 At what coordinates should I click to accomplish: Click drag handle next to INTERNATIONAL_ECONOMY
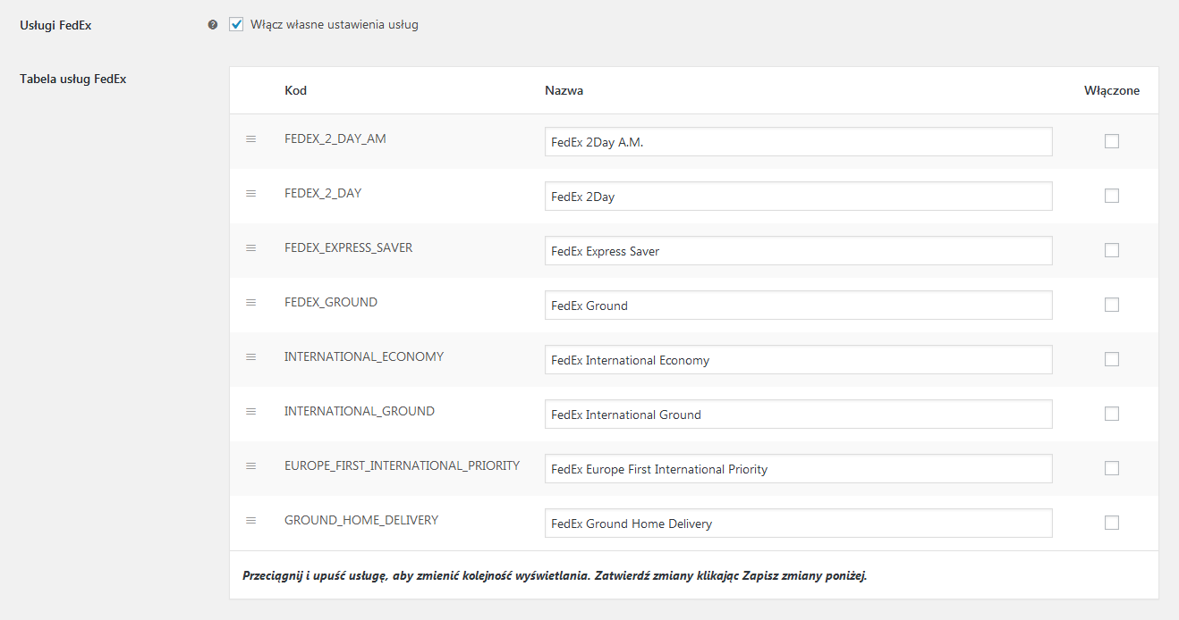251,356
